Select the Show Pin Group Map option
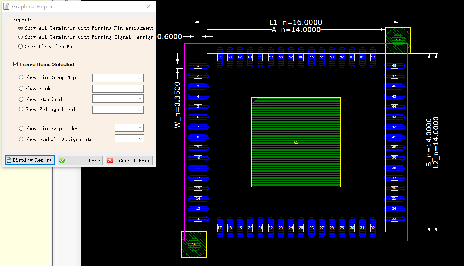Image resolution: width=464 pixels, height=266 pixels. tap(21, 77)
